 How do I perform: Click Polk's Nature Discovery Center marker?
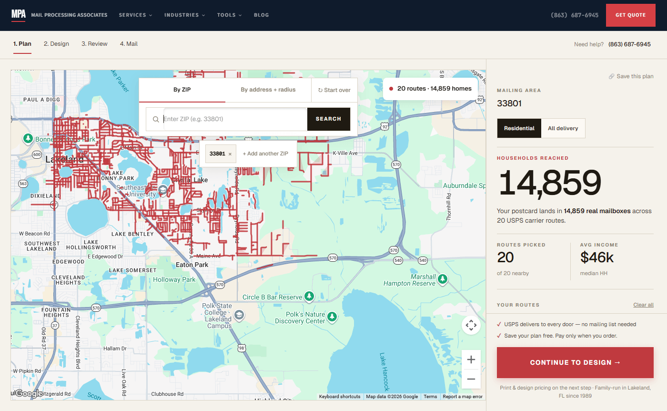(332, 316)
